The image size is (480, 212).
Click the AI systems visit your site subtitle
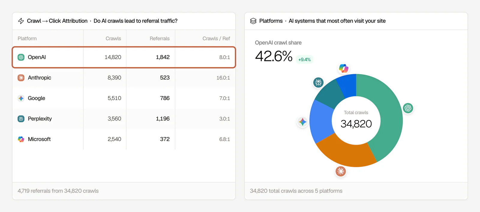[337, 21]
